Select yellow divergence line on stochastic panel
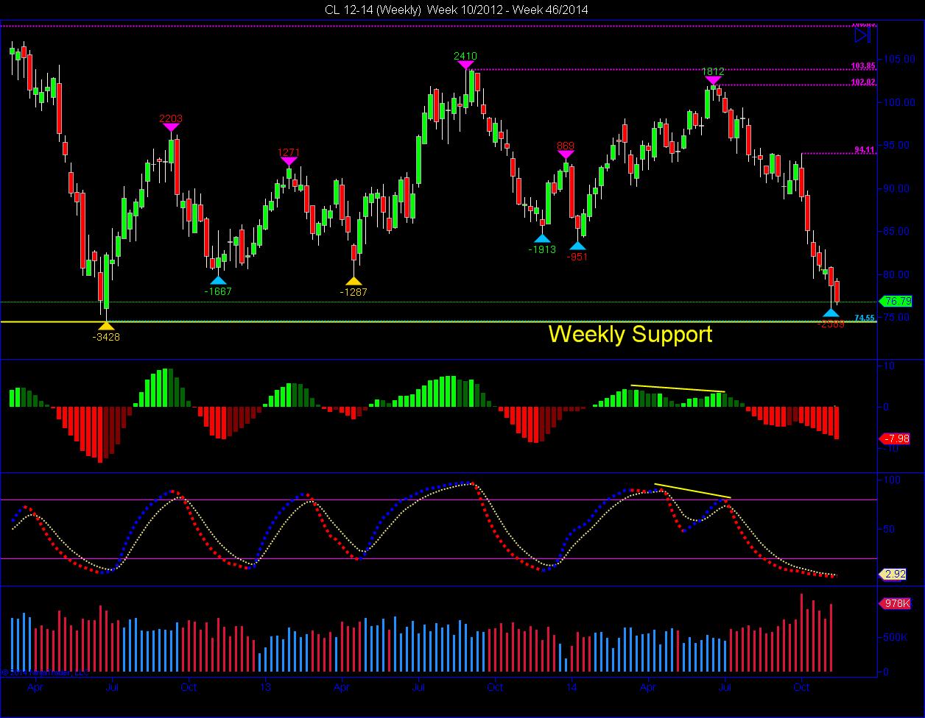 coord(692,491)
